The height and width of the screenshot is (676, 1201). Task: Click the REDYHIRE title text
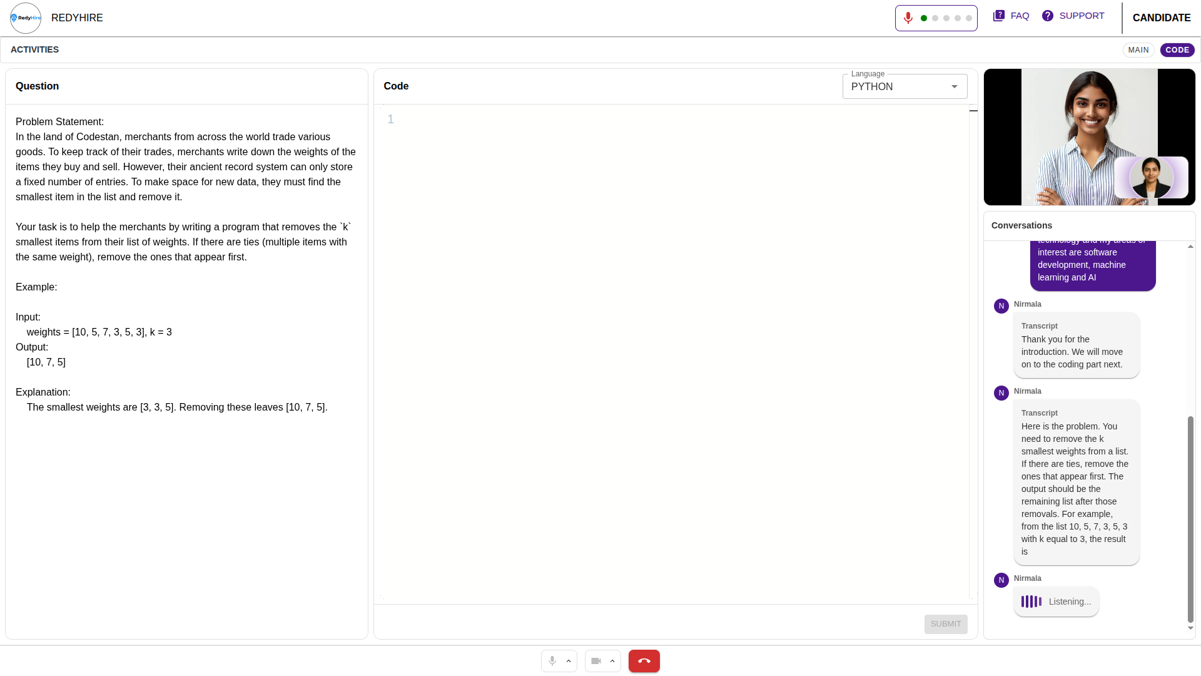coord(77,18)
